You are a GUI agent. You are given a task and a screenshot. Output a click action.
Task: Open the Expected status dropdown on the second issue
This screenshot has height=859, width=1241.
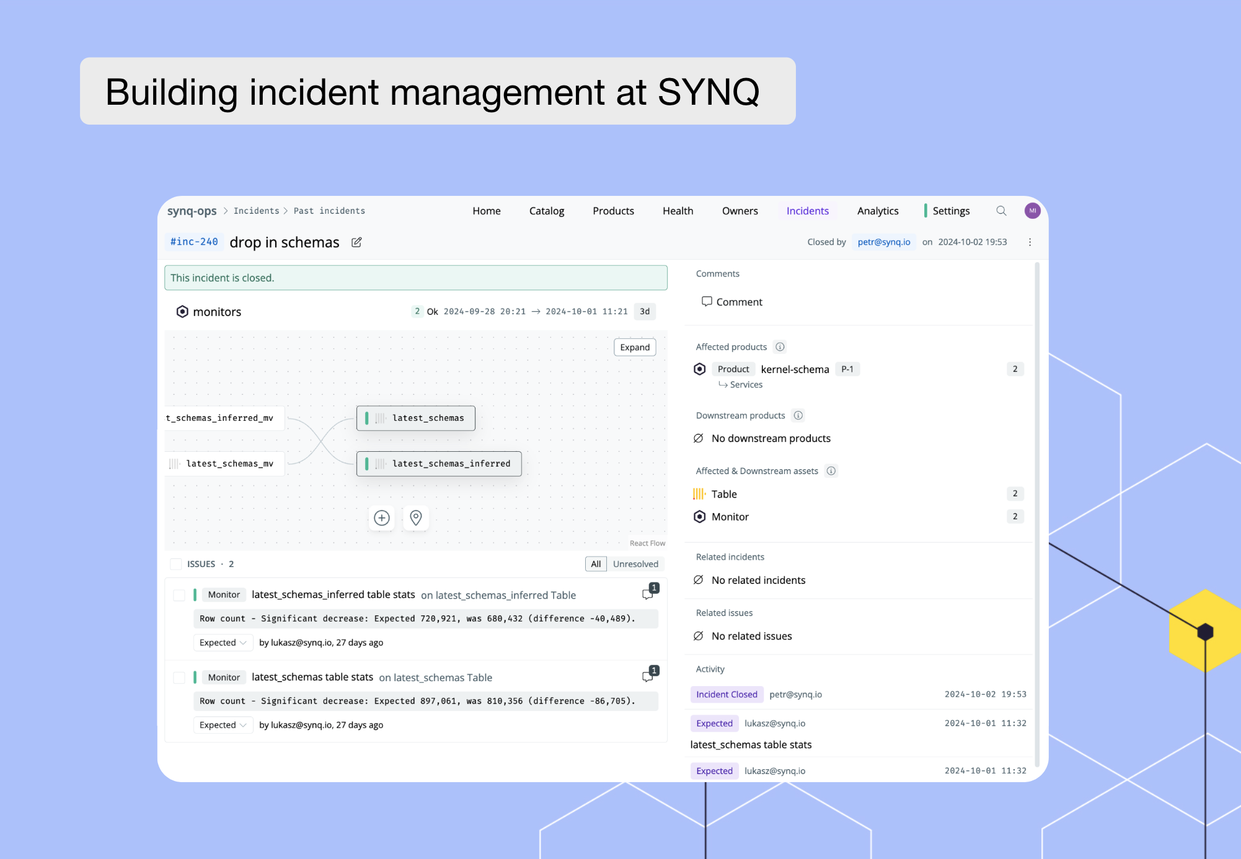coord(223,725)
